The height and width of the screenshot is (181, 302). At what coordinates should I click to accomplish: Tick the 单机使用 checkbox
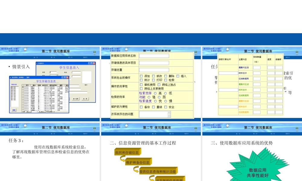click(x=141, y=85)
